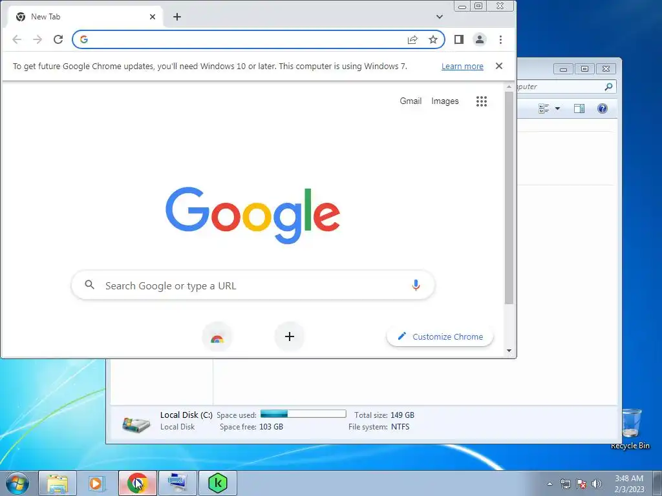Add a new shortcut tile
The height and width of the screenshot is (496, 662).
[x=290, y=336]
